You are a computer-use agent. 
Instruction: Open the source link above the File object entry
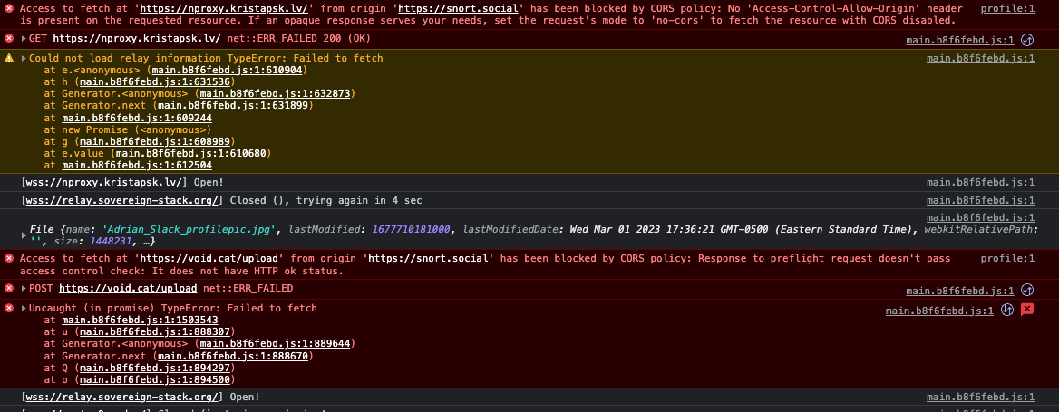981,218
